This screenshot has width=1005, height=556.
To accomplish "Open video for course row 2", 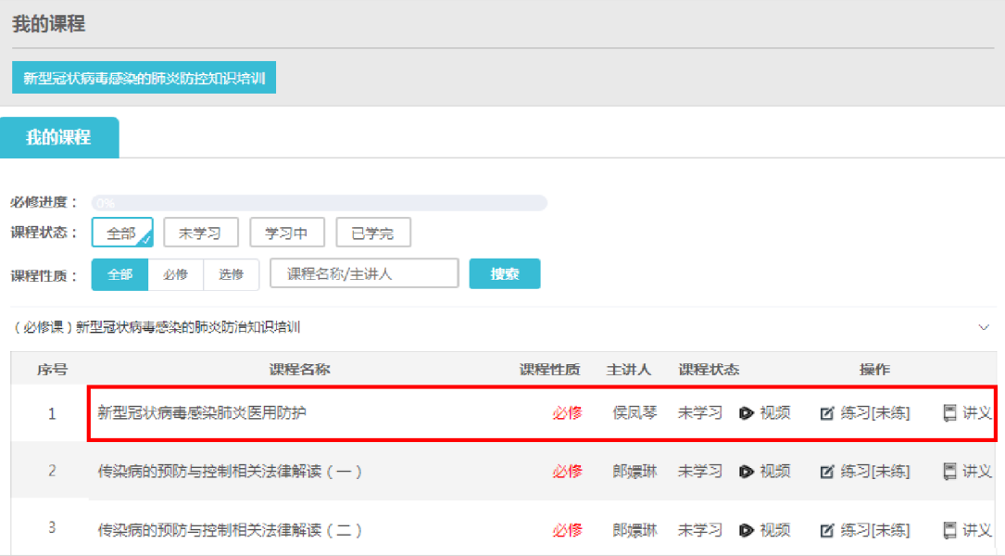I will tap(765, 472).
